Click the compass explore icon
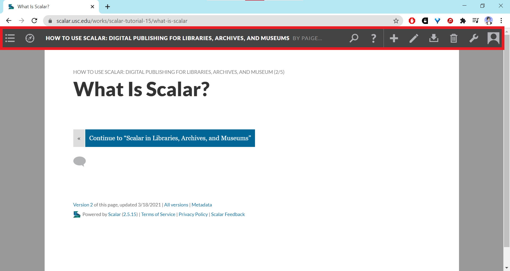The height and width of the screenshot is (271, 510). coord(30,38)
